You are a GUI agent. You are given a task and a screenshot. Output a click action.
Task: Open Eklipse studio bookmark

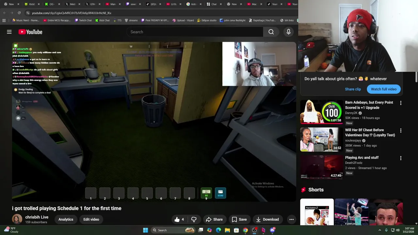[x=207, y=20]
